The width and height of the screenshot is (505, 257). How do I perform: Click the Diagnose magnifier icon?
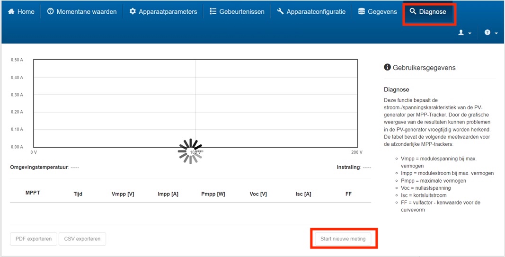click(413, 11)
